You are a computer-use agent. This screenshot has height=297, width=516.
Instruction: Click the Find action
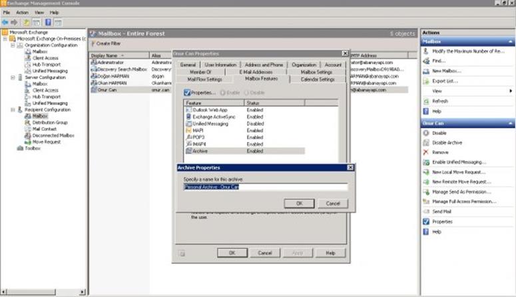point(438,61)
